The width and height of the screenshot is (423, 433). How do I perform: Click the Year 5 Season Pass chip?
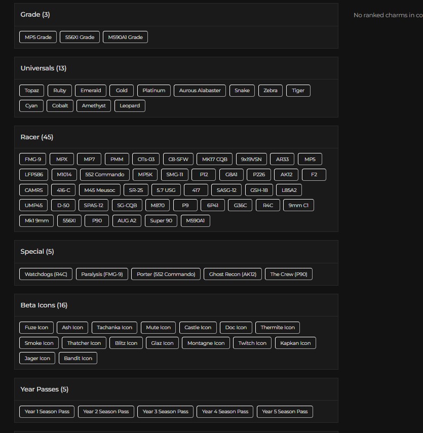285,412
